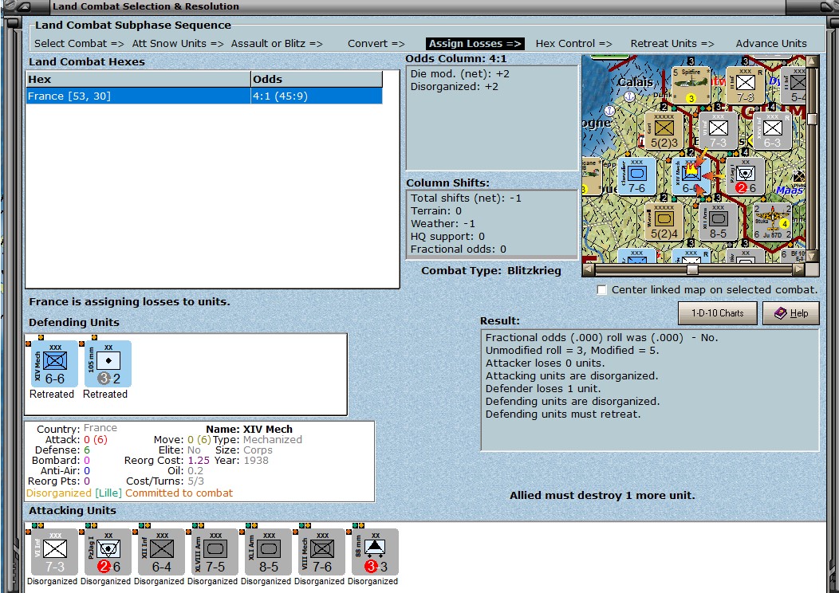Click the Odds column header

click(317, 79)
